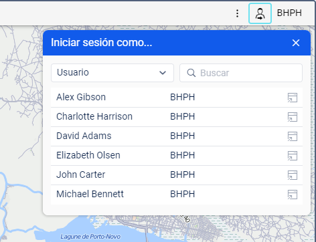Open the three-dot more options menu

click(x=238, y=13)
